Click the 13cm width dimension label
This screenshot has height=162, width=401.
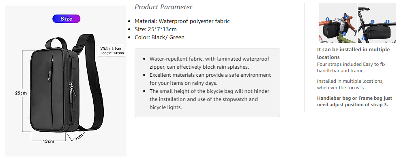[x=48, y=141]
